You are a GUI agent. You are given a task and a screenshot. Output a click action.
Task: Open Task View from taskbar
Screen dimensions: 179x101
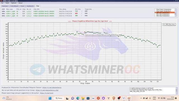coord(67,98)
